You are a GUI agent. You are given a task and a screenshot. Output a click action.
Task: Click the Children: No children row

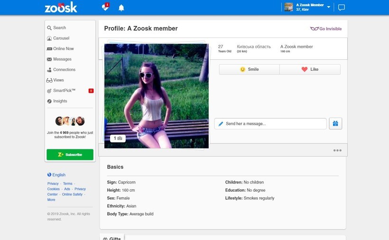244,182
